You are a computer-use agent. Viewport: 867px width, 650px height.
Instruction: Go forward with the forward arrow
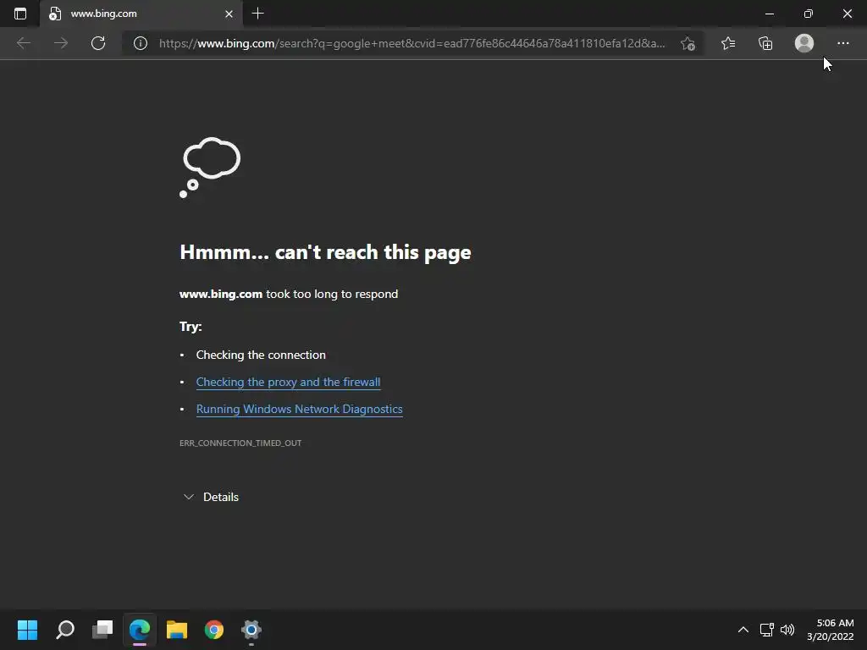pos(61,43)
